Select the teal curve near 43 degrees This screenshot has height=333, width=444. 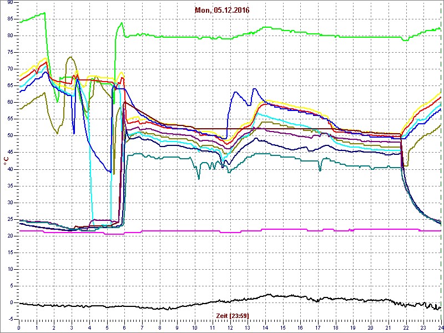167,158
